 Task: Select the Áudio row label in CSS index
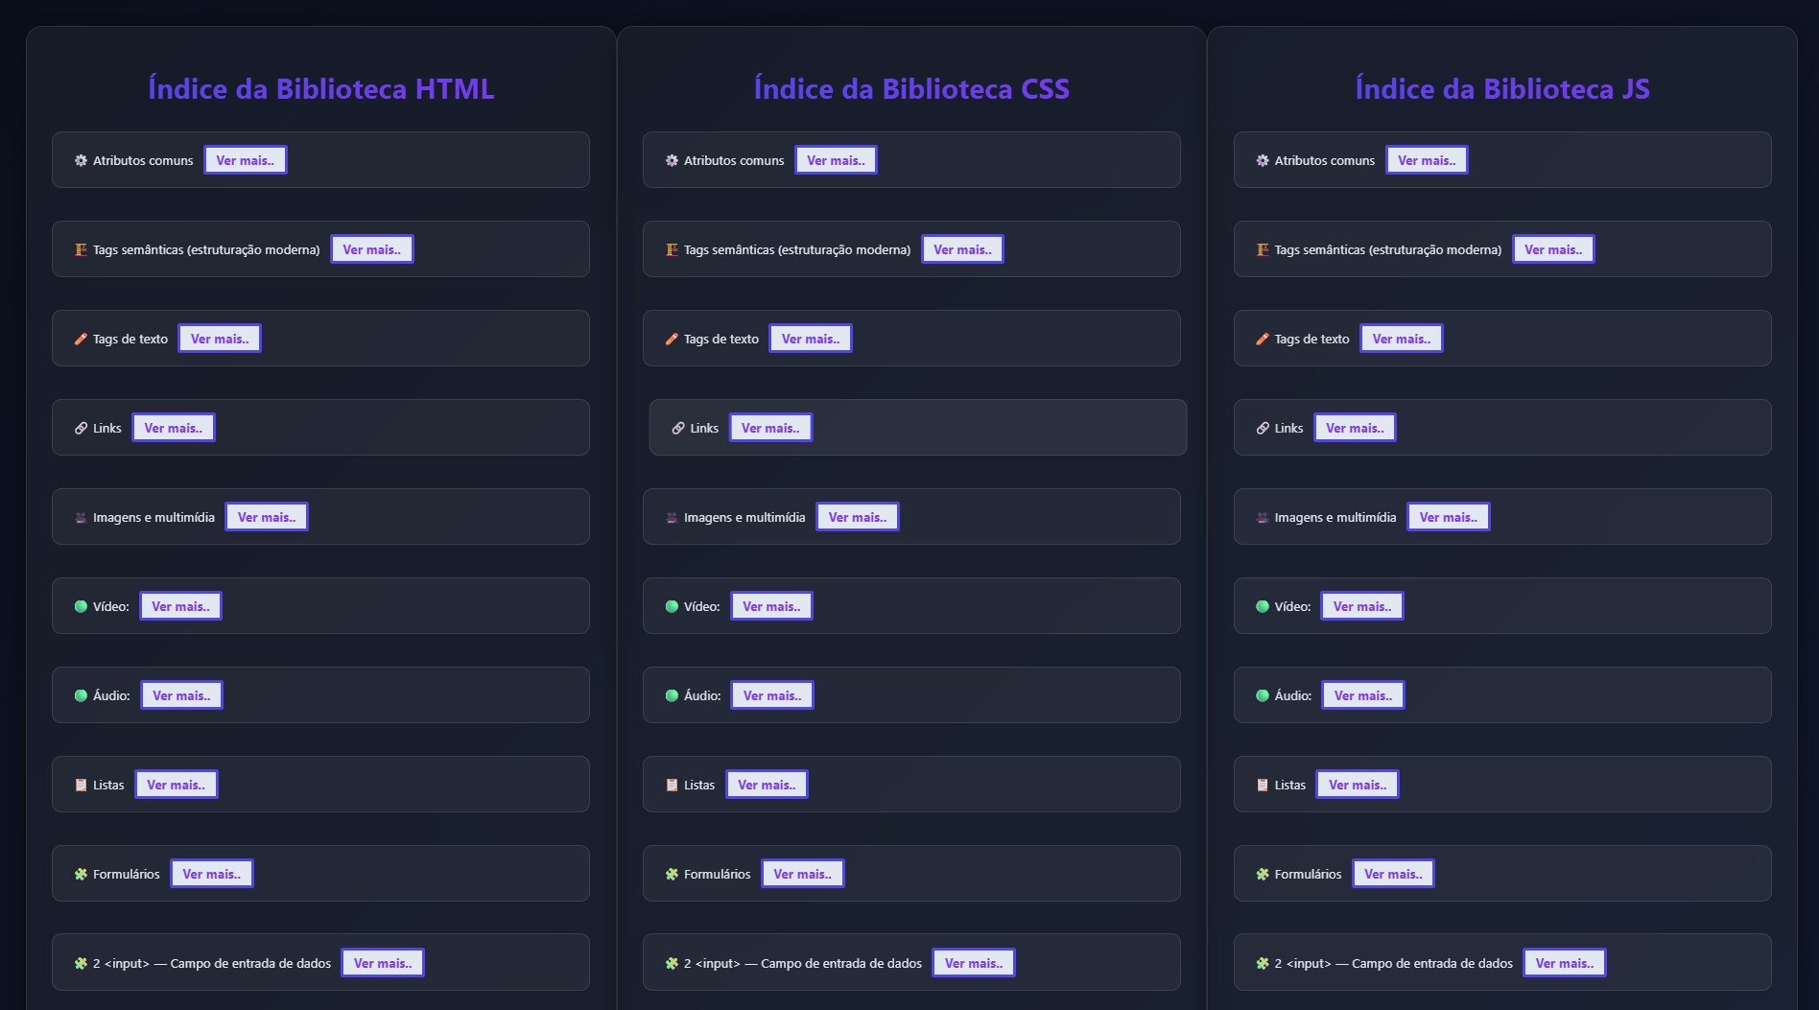coord(702,696)
